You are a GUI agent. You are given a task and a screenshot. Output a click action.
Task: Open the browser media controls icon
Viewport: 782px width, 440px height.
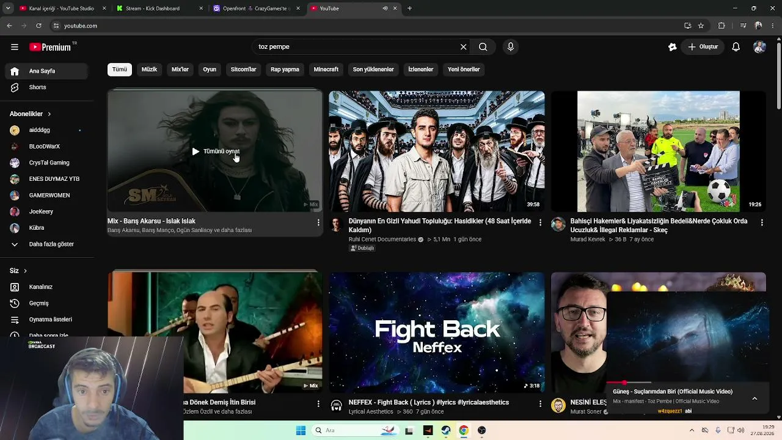pyautogui.click(x=743, y=26)
